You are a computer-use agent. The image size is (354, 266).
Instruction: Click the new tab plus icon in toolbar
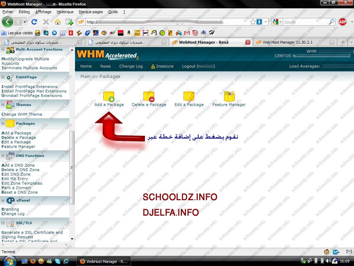coord(69,22)
